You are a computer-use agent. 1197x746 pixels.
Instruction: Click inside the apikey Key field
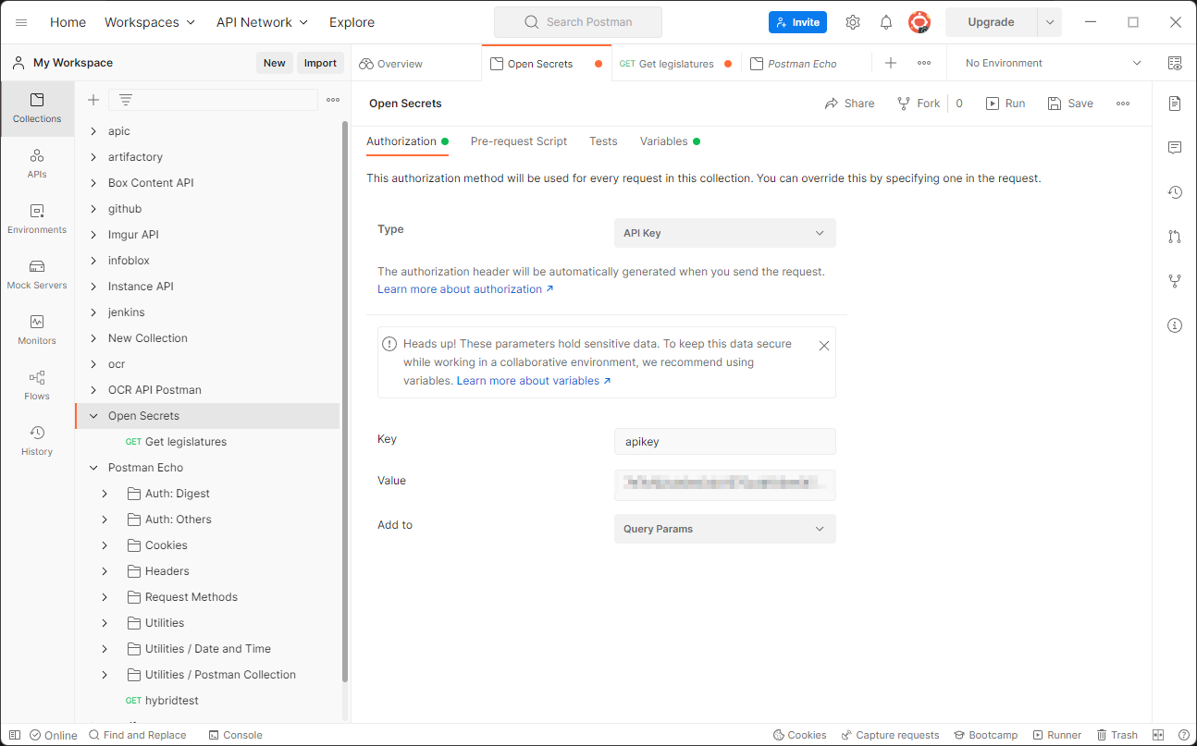click(x=724, y=441)
